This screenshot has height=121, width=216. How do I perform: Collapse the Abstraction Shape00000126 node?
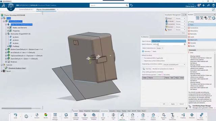point(6,34)
